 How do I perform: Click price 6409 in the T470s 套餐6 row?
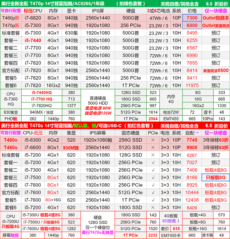pyautogui.click(x=192, y=207)
